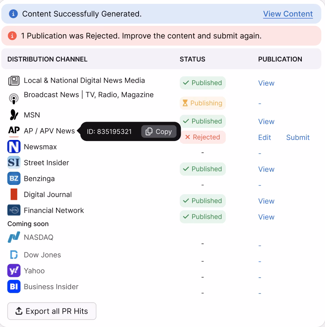Submit the AP / APV News publication again

[297, 137]
